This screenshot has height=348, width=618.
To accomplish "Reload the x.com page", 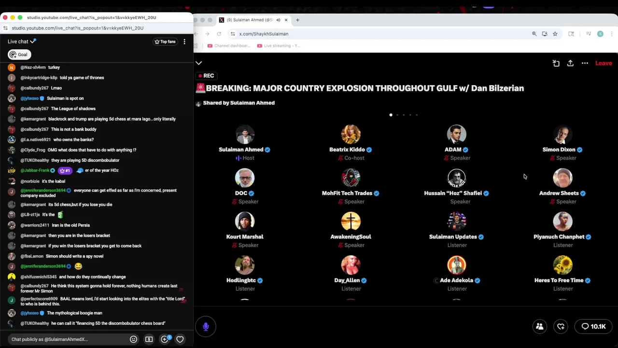I will (x=219, y=34).
